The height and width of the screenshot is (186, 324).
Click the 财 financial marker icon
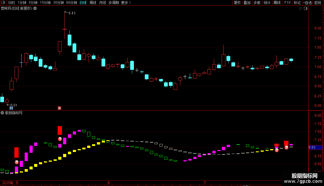(11, 108)
